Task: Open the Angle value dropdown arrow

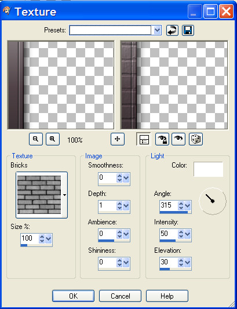Action: click(x=187, y=206)
